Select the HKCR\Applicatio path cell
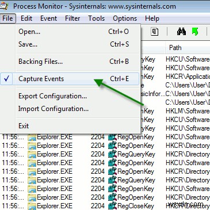This screenshot has width=210, height=210. coord(188,77)
